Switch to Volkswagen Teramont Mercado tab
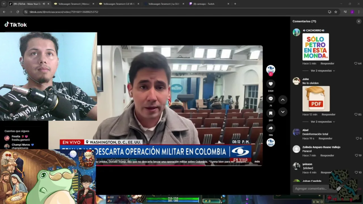Viewport: 363px width, 204px height. pyautogui.click(x=74, y=4)
